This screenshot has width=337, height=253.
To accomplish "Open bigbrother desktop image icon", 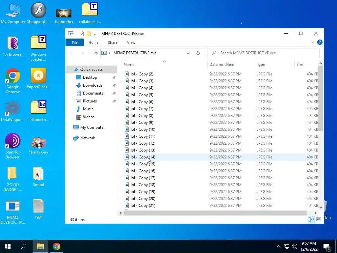I will [x=64, y=15].
